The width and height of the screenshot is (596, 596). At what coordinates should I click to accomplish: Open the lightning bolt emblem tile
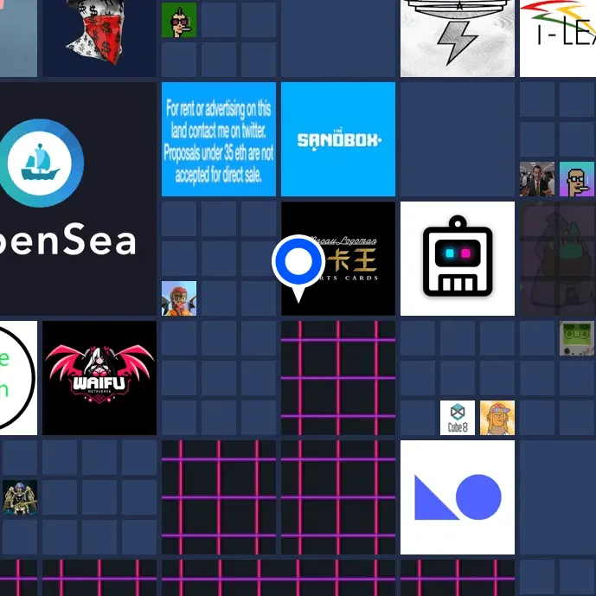point(458,38)
